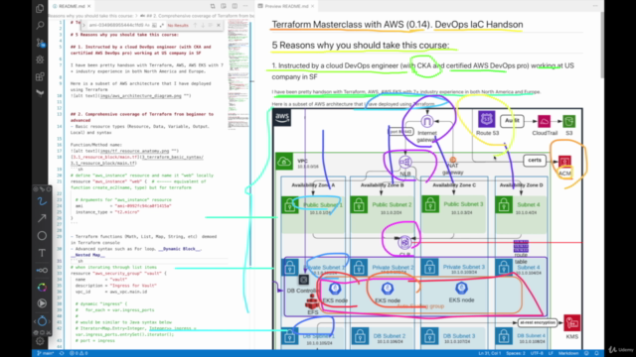This screenshot has height=357, width=636.
Task: Click Route 53 icon in AWS diagram
Action: [x=486, y=120]
